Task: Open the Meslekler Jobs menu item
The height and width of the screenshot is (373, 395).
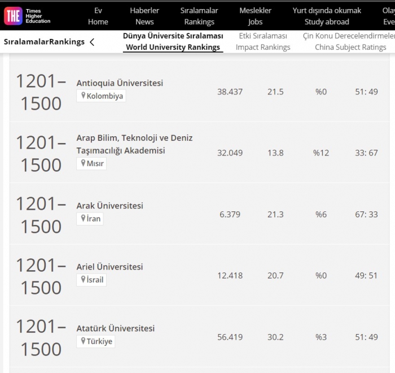Action: 255,16
